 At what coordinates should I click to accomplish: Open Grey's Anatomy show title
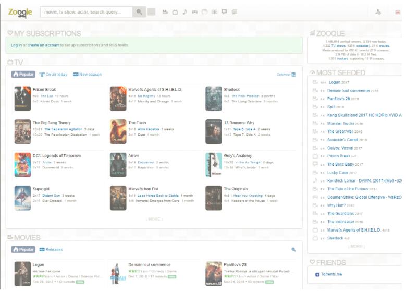238,156
